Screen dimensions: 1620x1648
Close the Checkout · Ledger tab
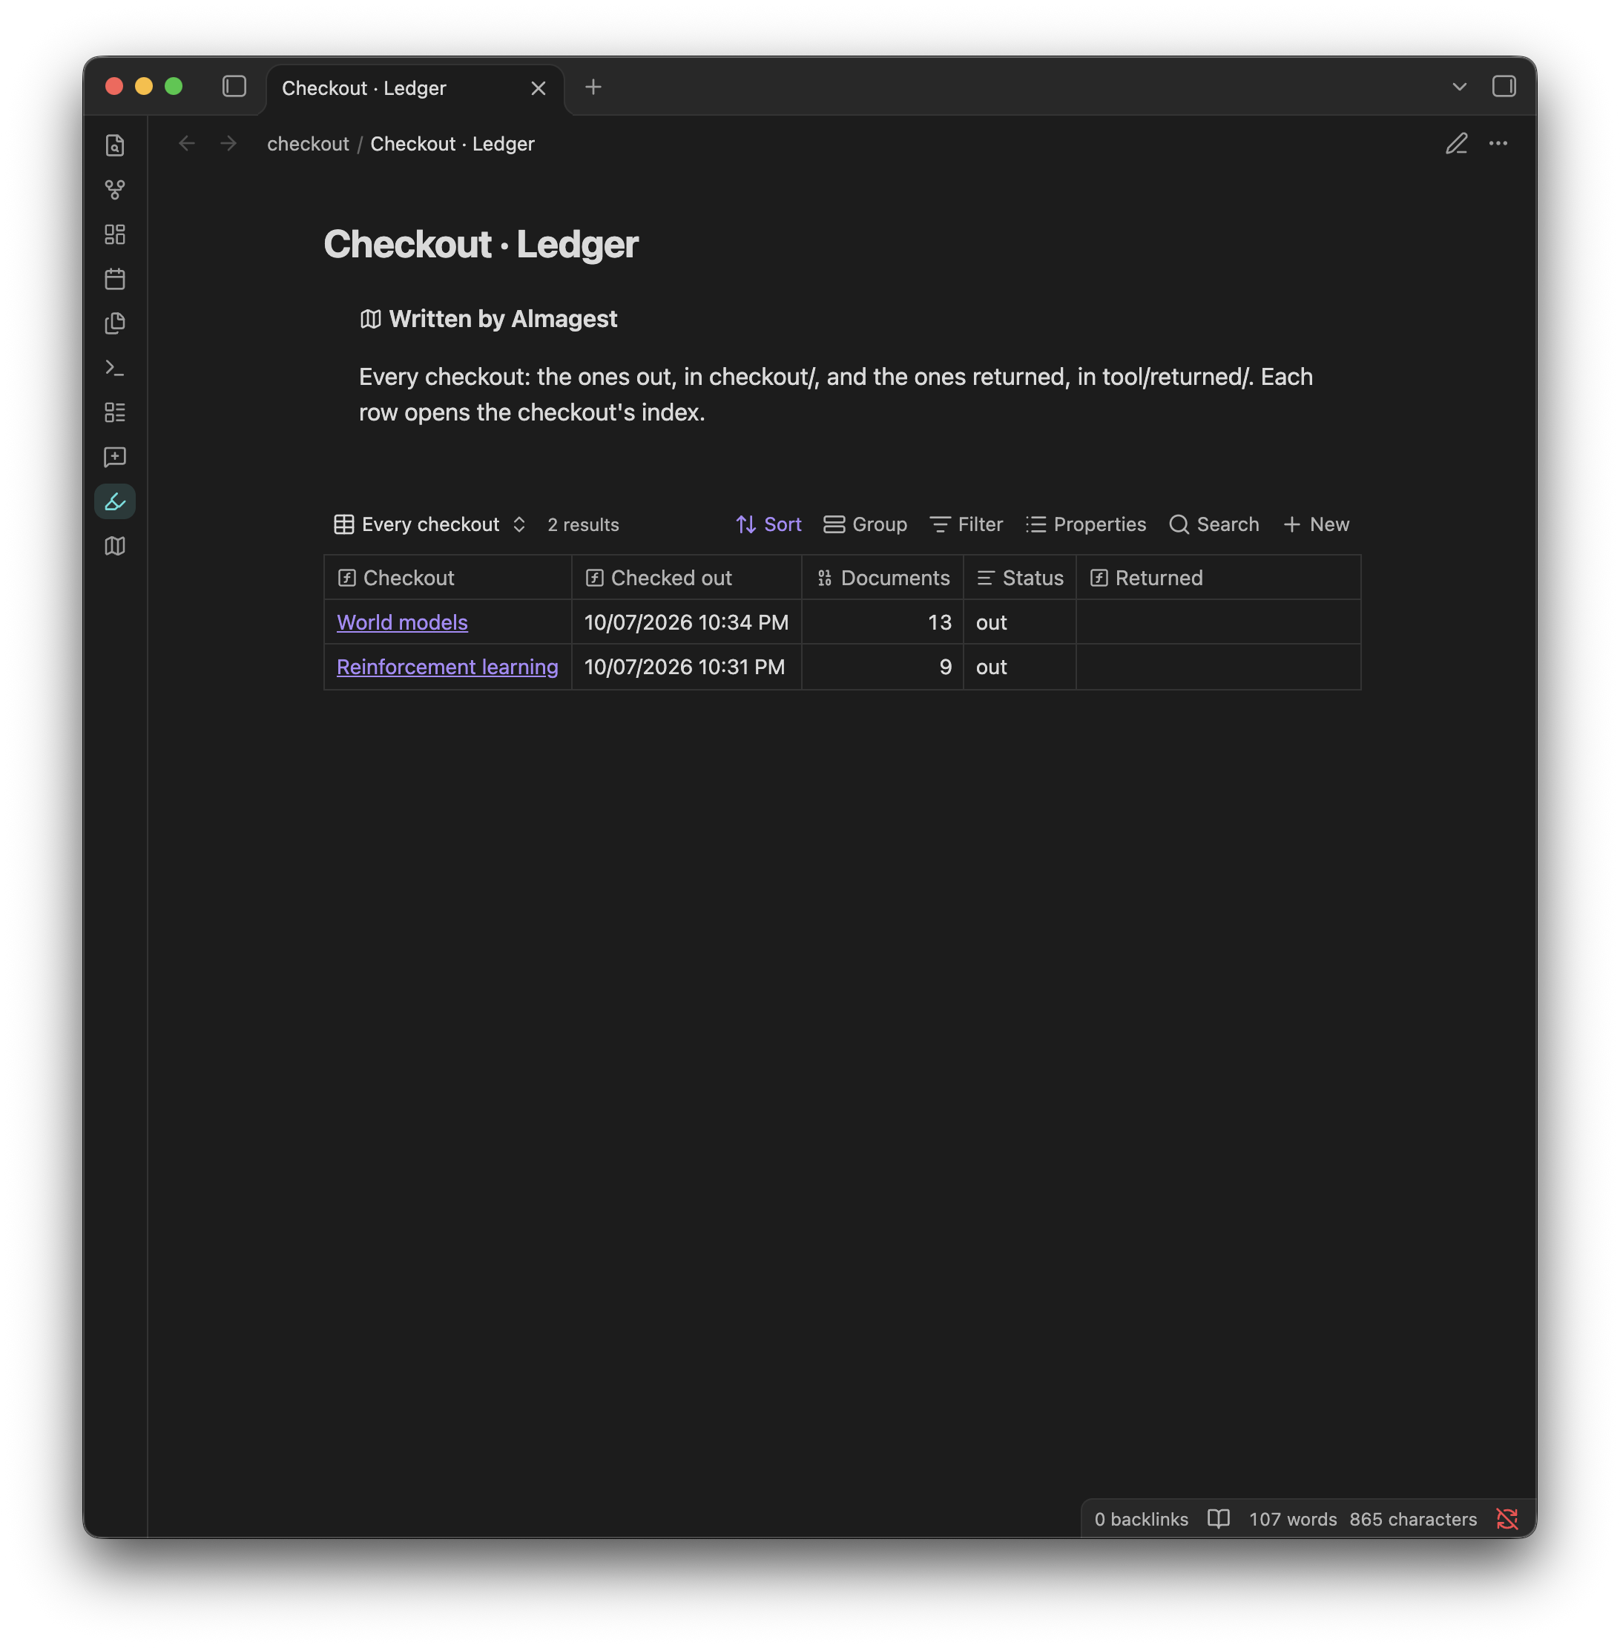point(538,88)
